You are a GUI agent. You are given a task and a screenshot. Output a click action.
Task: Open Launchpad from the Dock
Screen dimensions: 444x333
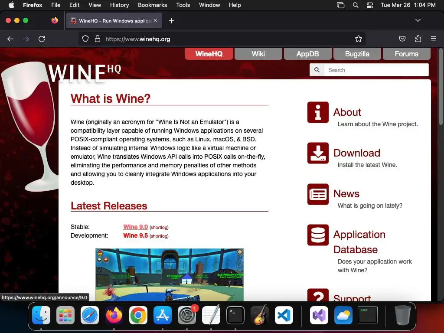coord(65,315)
